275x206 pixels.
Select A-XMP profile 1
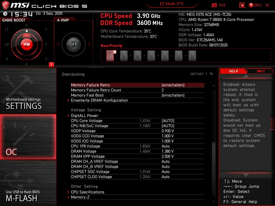(89, 44)
